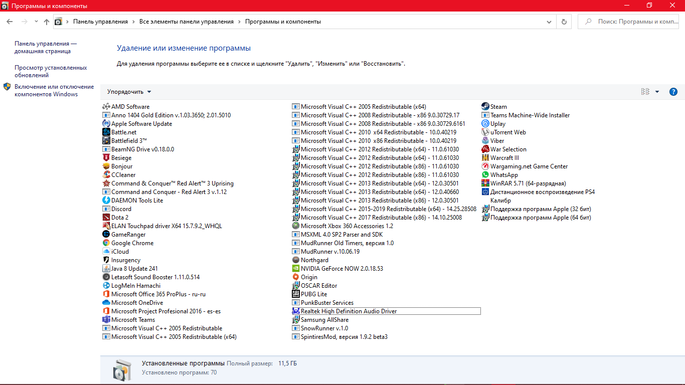Refresh the programs list
685x385 pixels.
tap(564, 22)
